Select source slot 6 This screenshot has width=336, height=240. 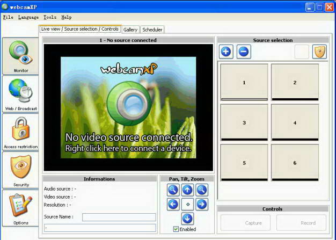tap(295, 163)
